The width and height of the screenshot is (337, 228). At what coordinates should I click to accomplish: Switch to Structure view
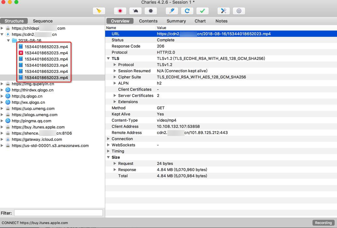14,21
